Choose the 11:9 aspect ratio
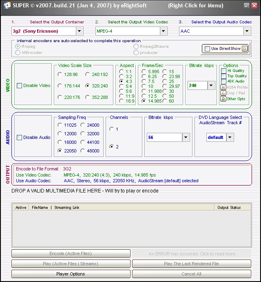Screen dimensions: 261x282 122,96
